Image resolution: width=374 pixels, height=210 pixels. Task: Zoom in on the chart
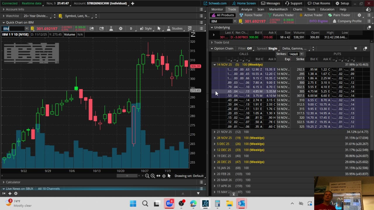153,176
